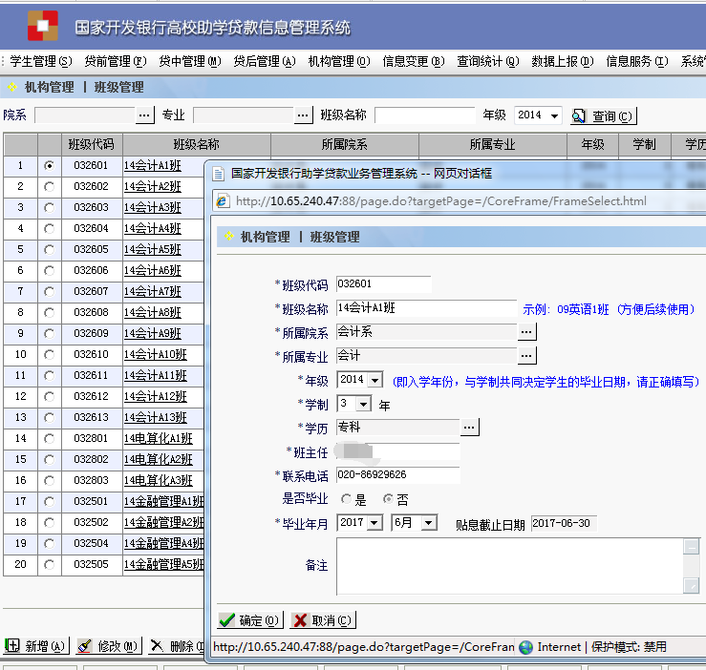Open the graduation month dropdown
The image size is (706, 670).
pyautogui.click(x=428, y=523)
